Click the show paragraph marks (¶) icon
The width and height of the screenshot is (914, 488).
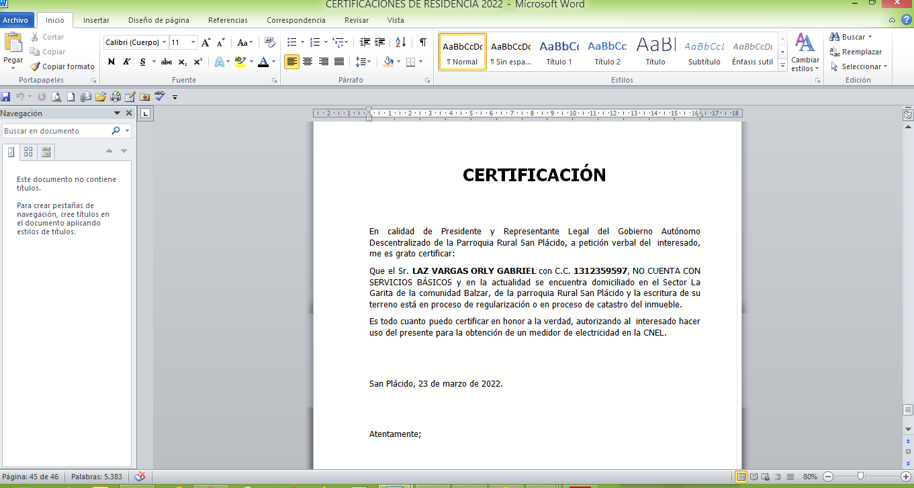coord(422,42)
